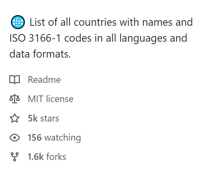
Task: Click the word 'forks' after 1.6k
Action: click(x=56, y=157)
